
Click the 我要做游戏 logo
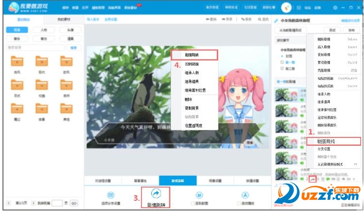point(28,8)
